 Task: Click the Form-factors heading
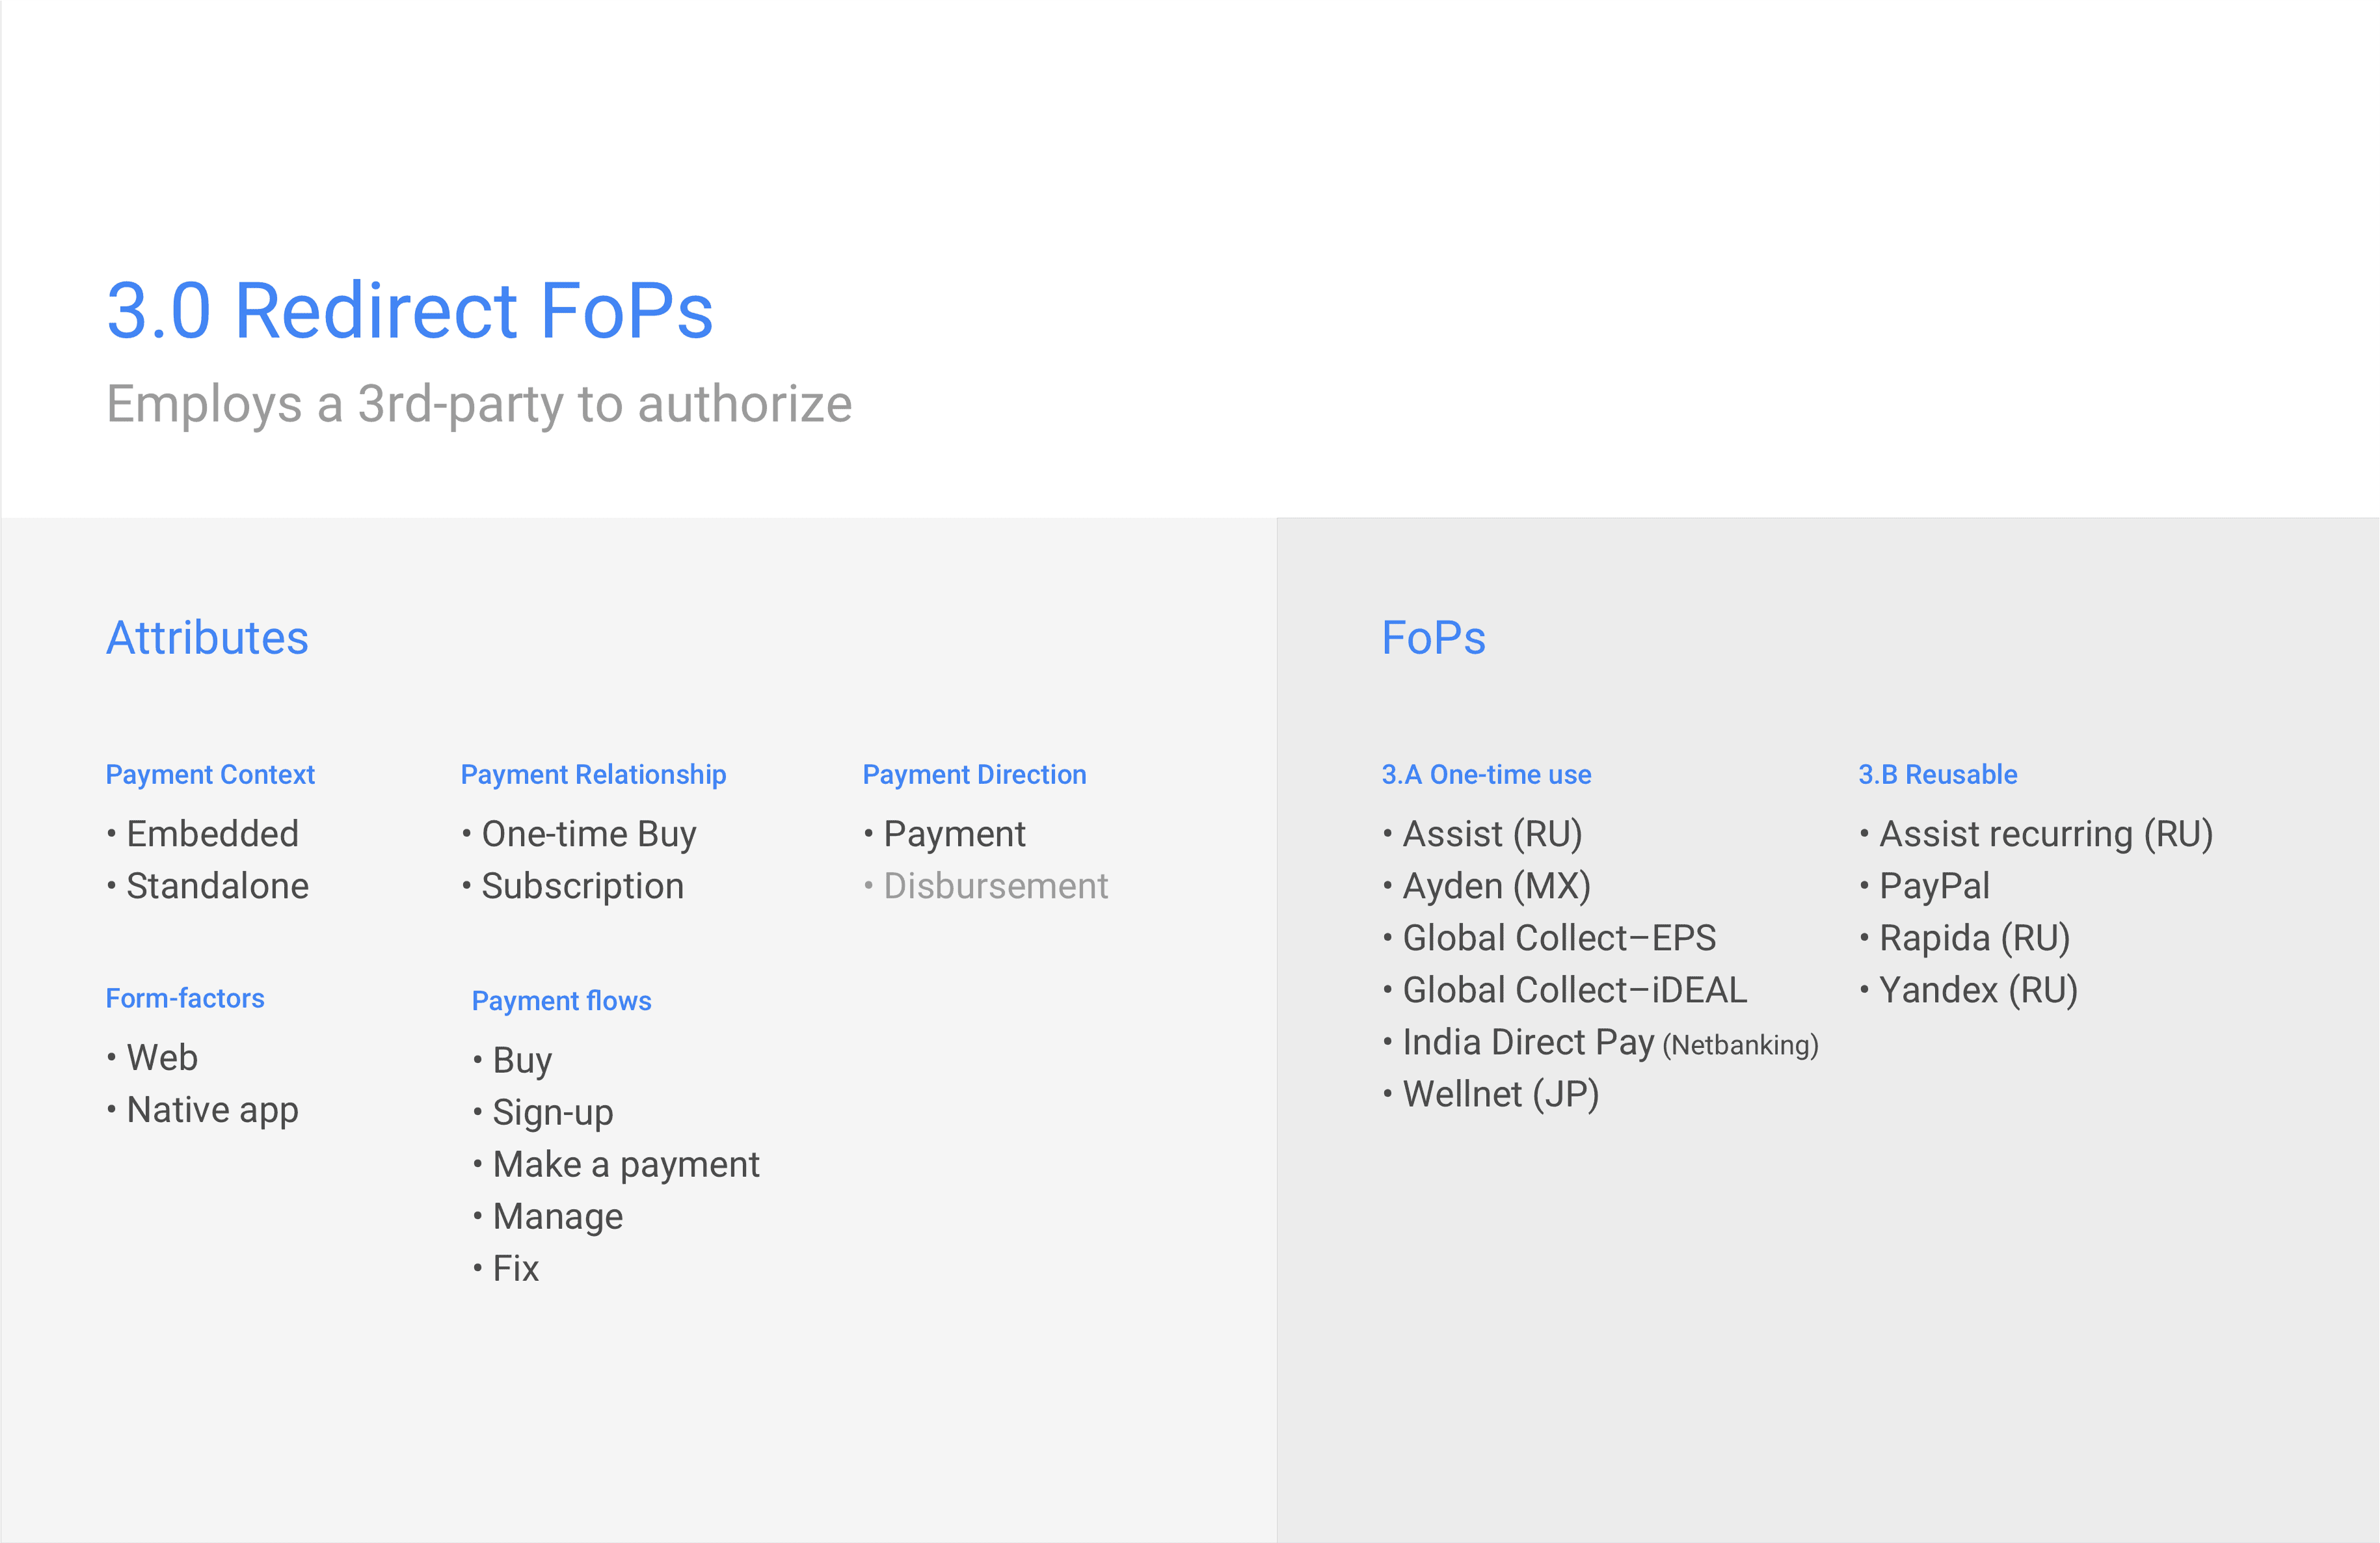[185, 998]
